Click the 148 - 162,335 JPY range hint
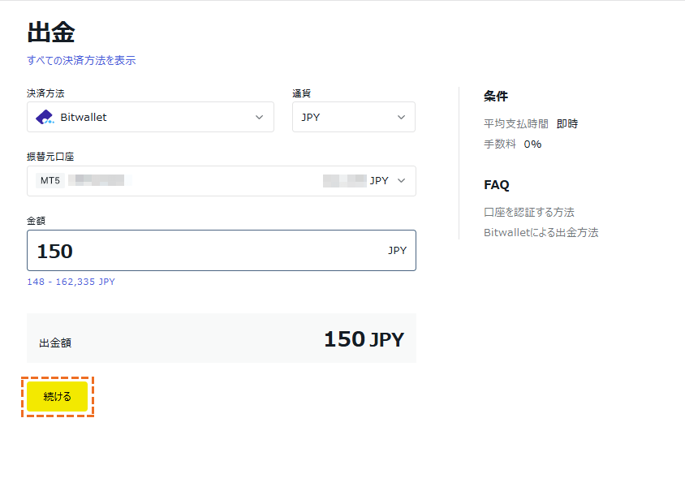685x487 pixels. point(71,282)
